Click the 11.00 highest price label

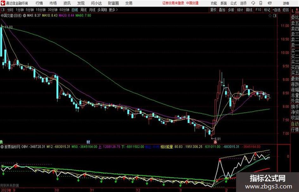[9, 27]
